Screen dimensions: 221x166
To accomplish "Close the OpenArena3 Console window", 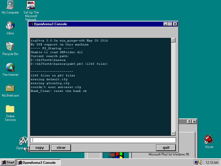I will 175,24.
